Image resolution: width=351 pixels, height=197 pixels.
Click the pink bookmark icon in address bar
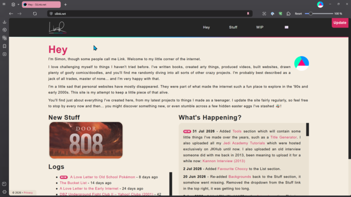(x=248, y=13)
